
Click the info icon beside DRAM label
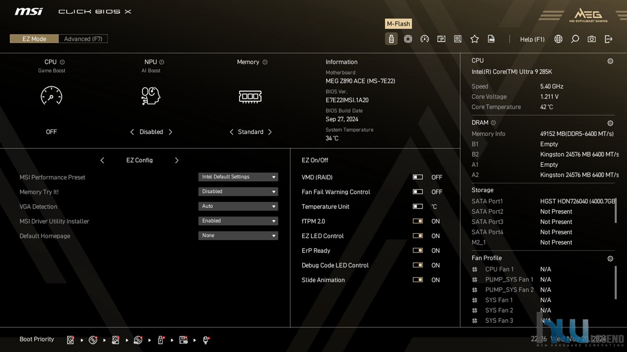[493, 123]
